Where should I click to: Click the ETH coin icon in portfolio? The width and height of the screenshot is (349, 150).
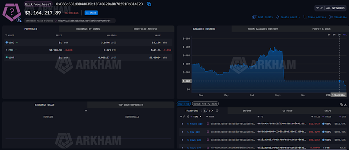tap(7, 50)
